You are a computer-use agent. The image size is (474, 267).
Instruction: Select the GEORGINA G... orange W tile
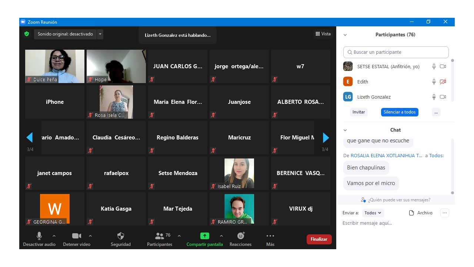[x=55, y=209]
